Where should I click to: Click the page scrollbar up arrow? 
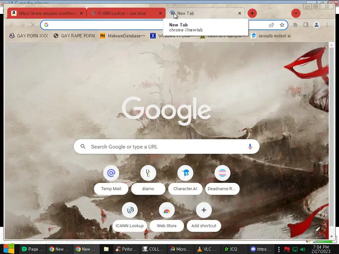click(331, 45)
